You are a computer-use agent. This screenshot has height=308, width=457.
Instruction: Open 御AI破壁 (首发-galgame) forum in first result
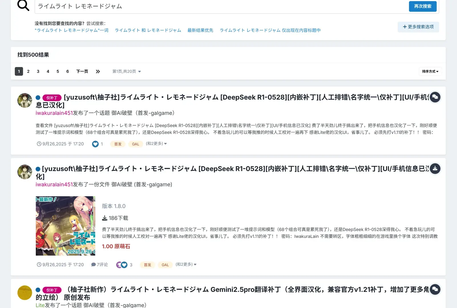(143, 113)
